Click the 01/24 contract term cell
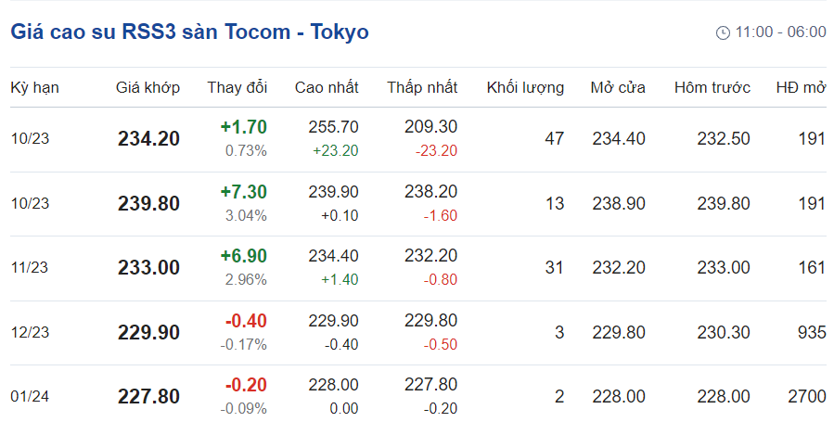The height and width of the screenshot is (422, 834). coord(28,397)
